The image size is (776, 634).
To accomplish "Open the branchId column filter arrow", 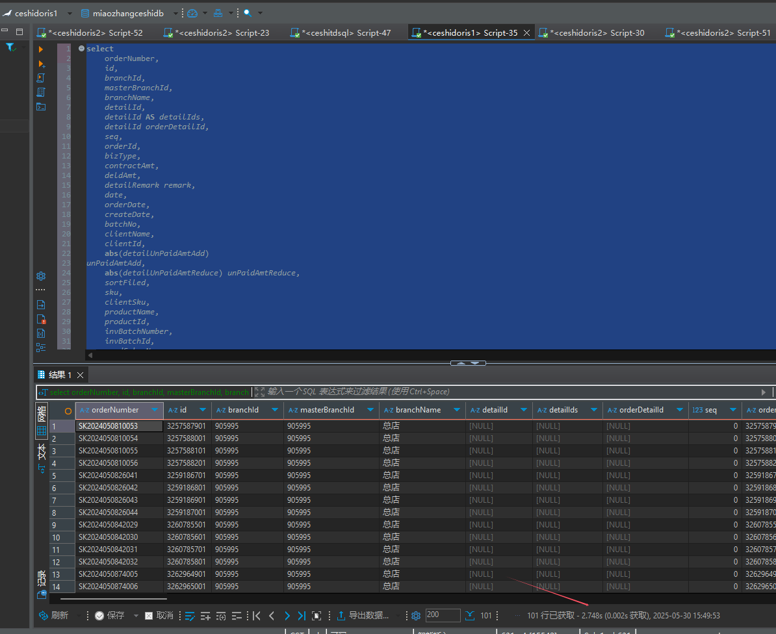I will [275, 410].
